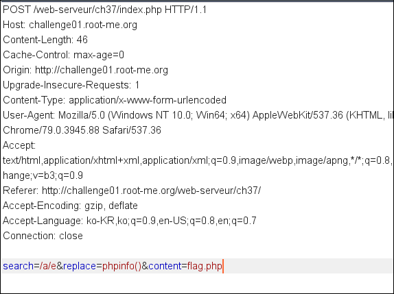394x294 pixels.
Task: Click the Connection: close header
Action: pyautogui.click(x=43, y=236)
